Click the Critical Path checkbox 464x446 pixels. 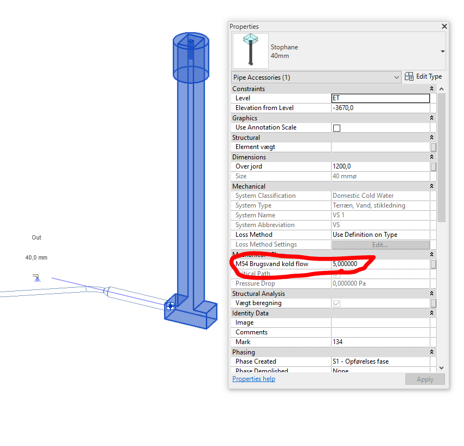pos(335,274)
